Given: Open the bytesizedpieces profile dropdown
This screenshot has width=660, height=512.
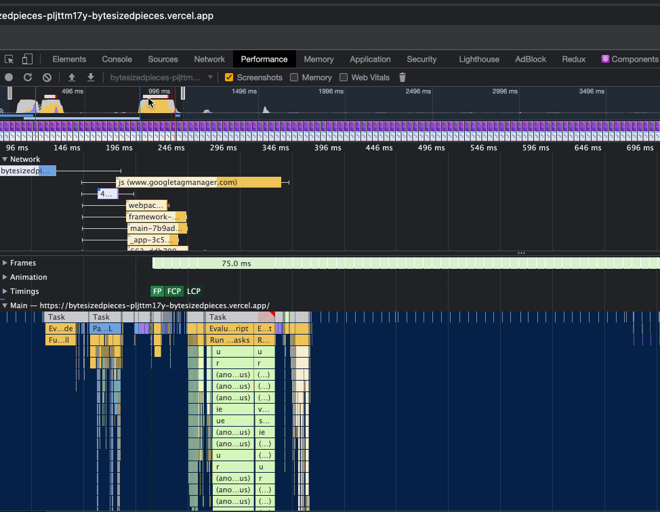Looking at the screenshot, I should 161,77.
